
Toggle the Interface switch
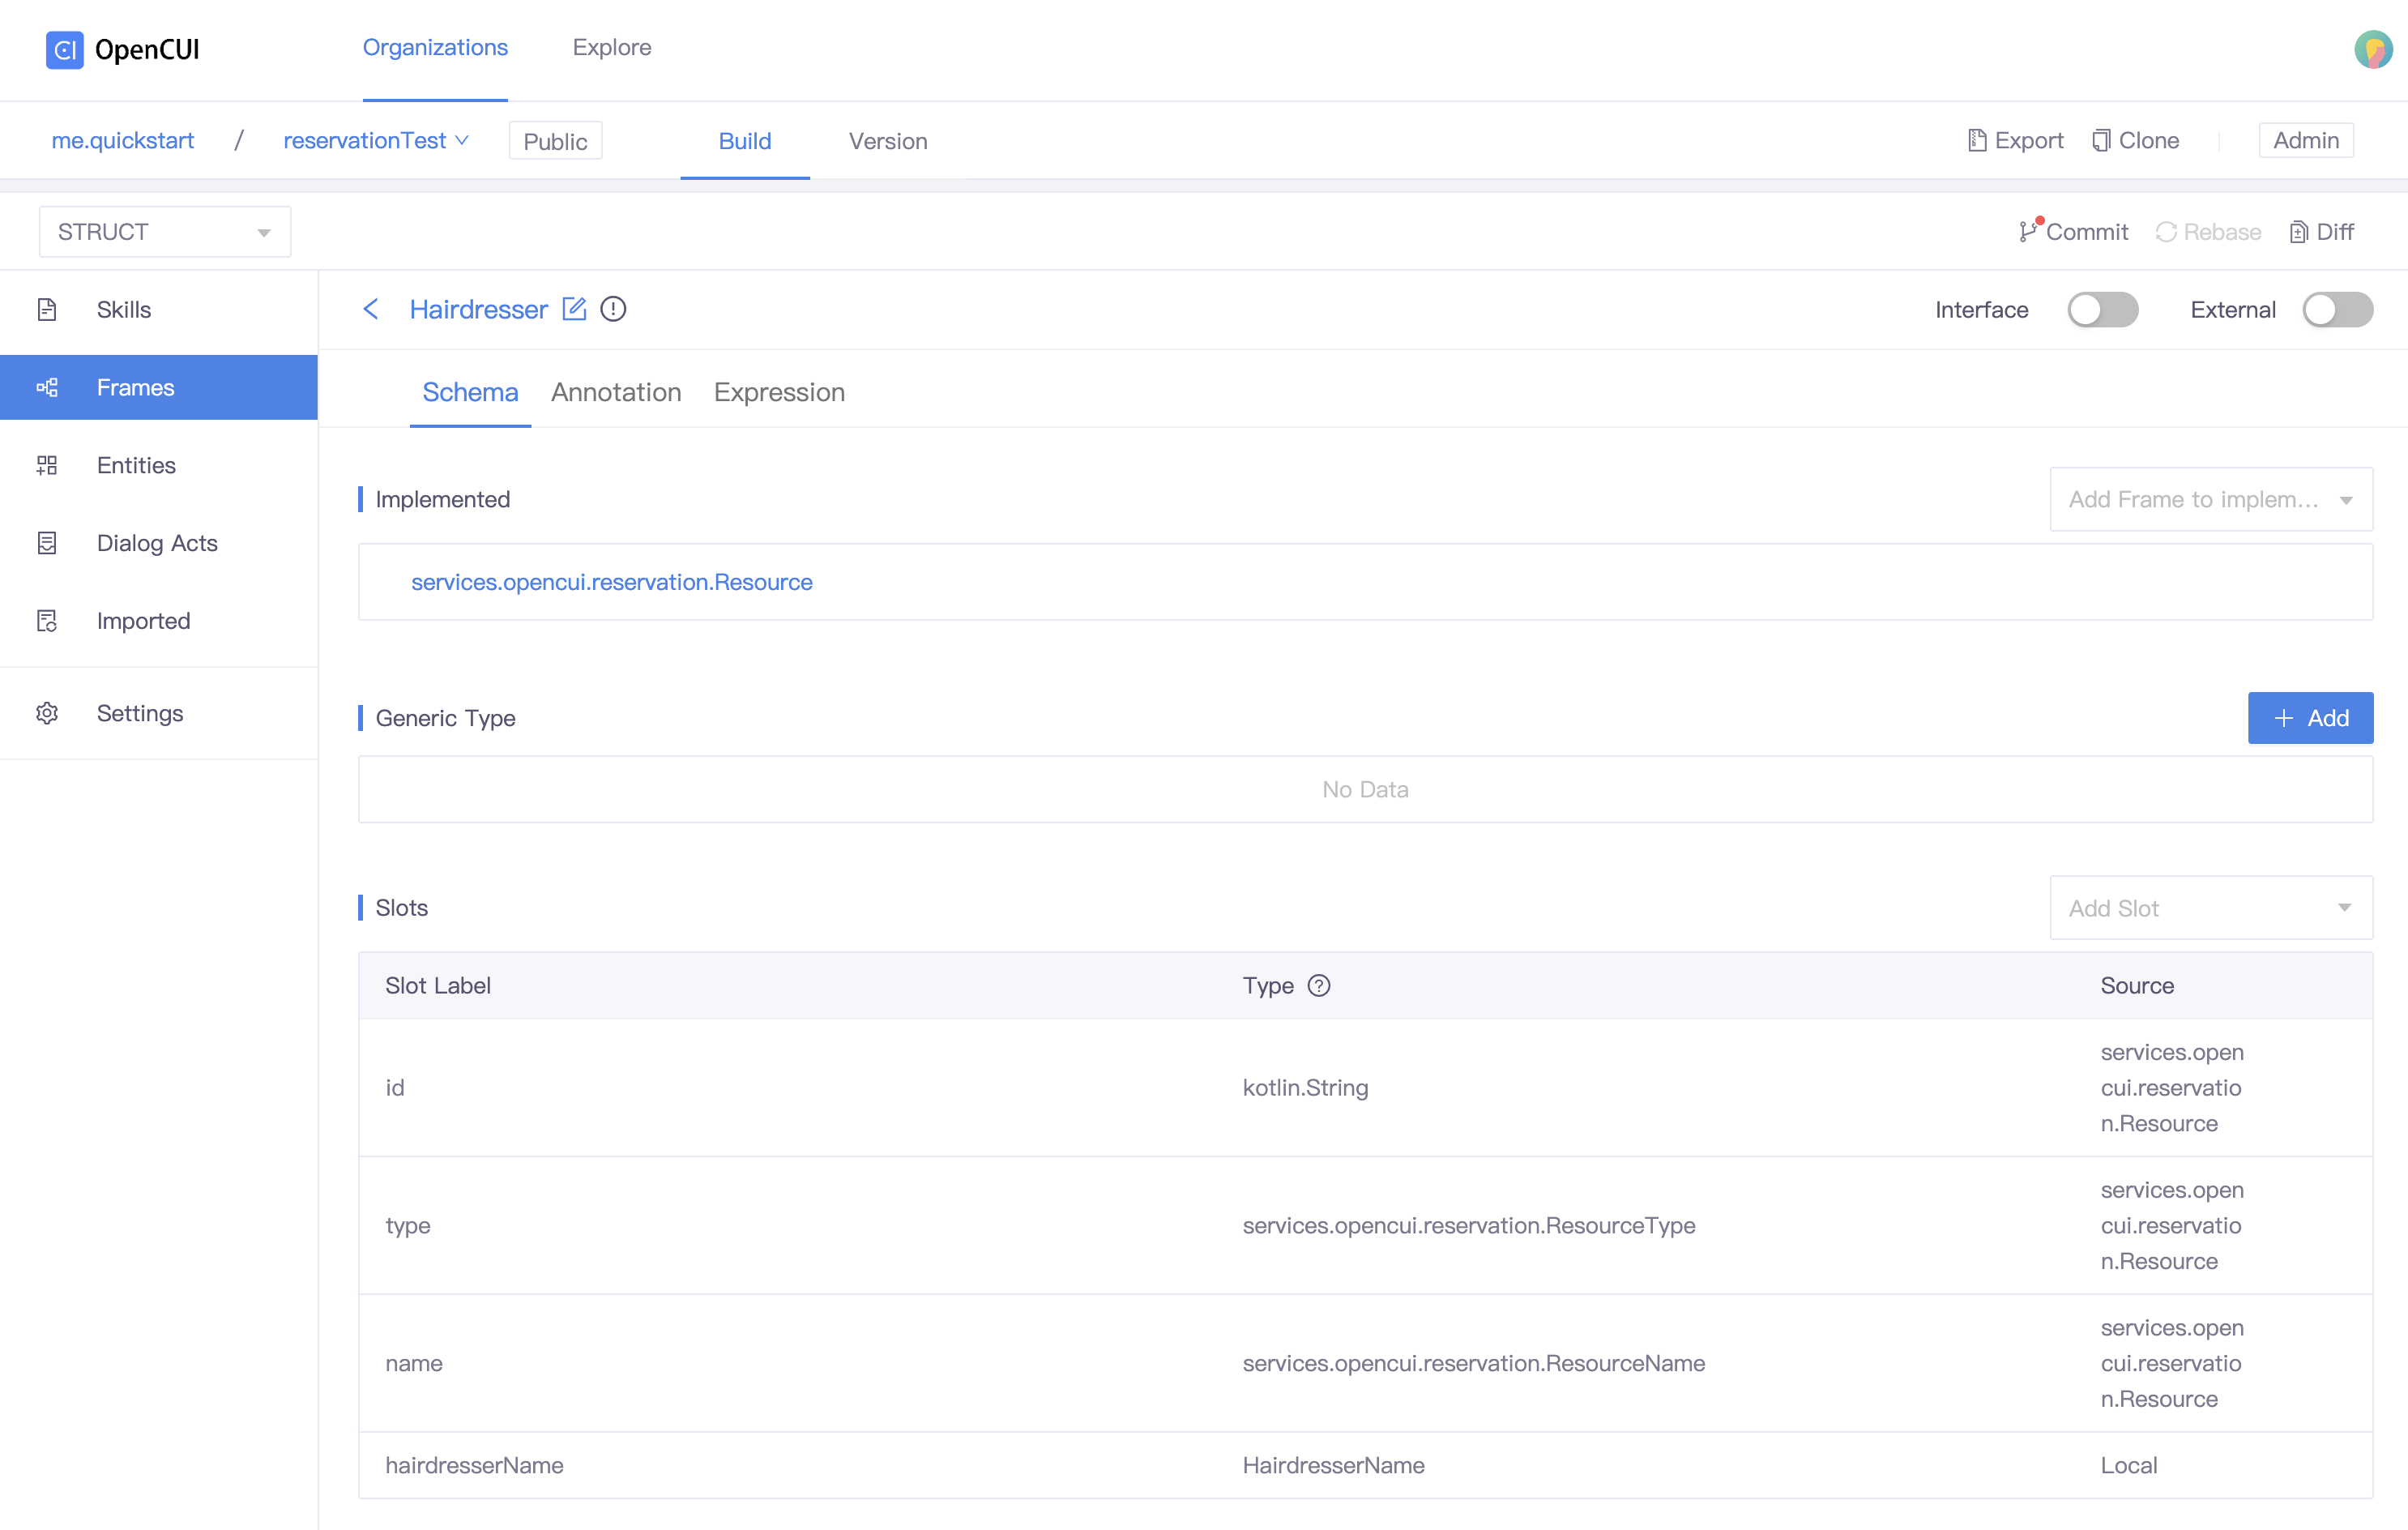click(x=2102, y=309)
